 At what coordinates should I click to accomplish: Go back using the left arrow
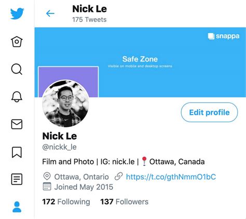click(x=50, y=13)
